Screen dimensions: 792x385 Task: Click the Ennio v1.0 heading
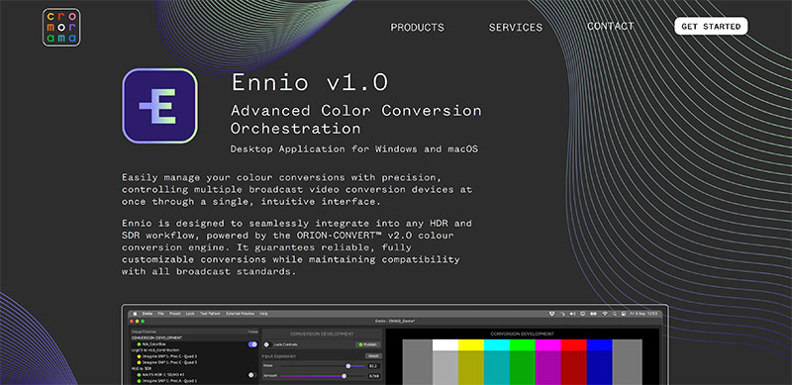coord(310,82)
